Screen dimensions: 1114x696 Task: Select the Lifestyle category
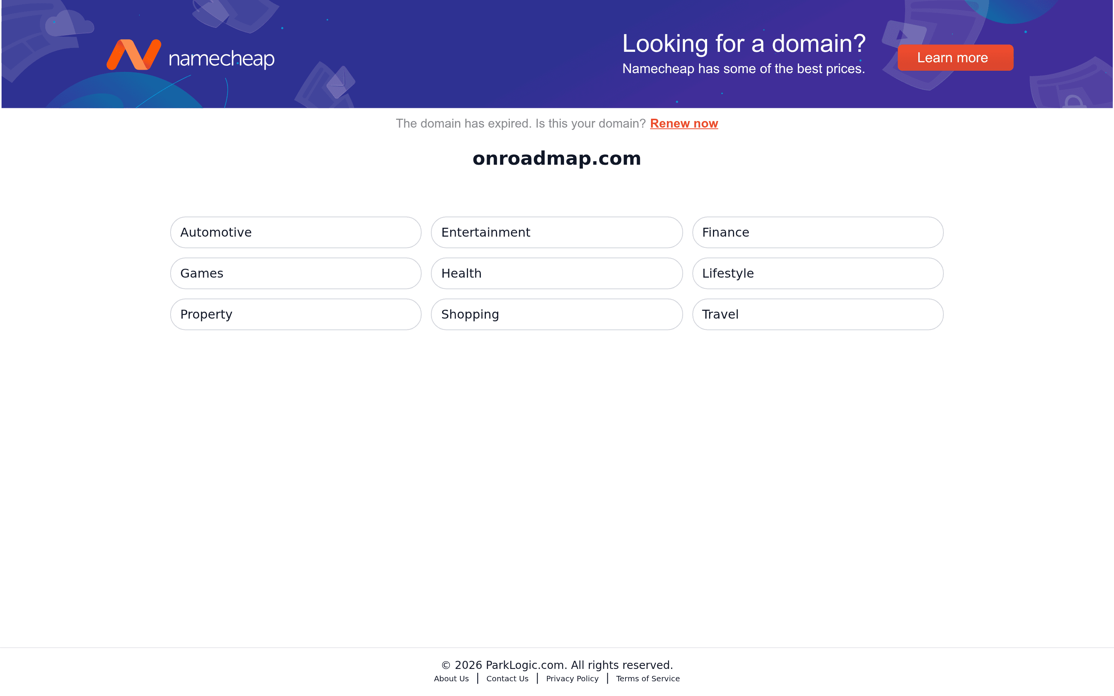tap(818, 273)
